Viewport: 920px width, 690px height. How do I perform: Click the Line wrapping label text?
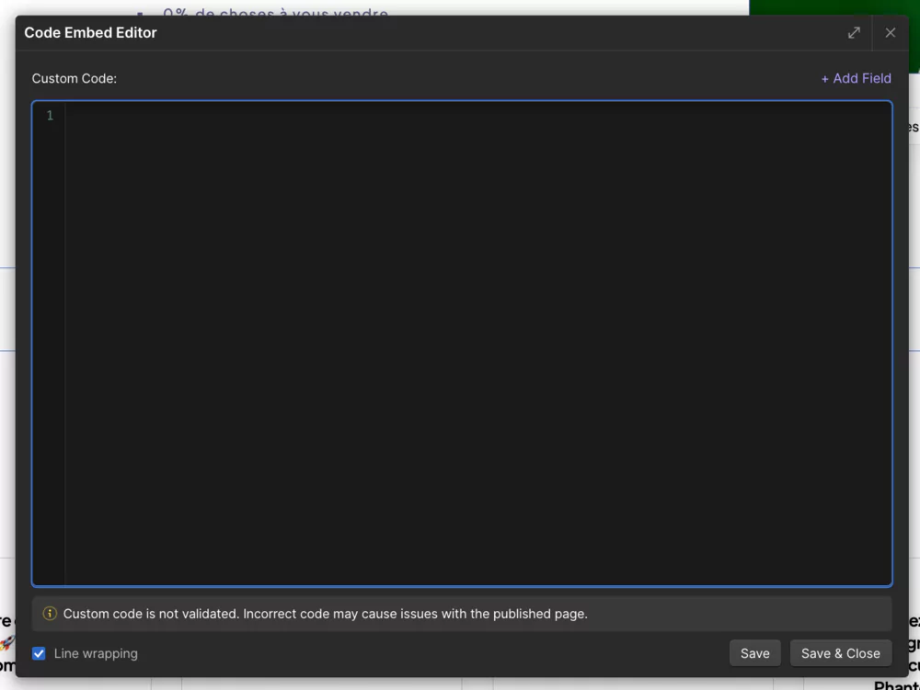coord(96,653)
